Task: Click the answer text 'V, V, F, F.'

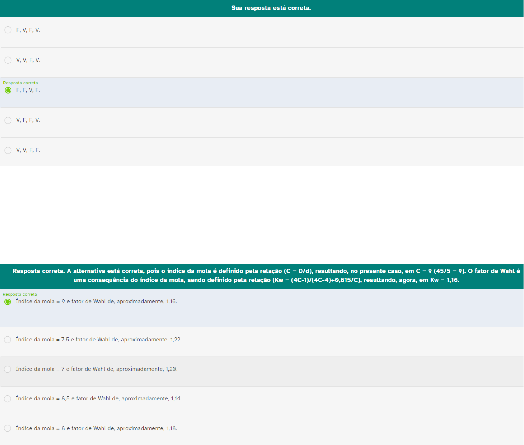Action: [x=28, y=150]
